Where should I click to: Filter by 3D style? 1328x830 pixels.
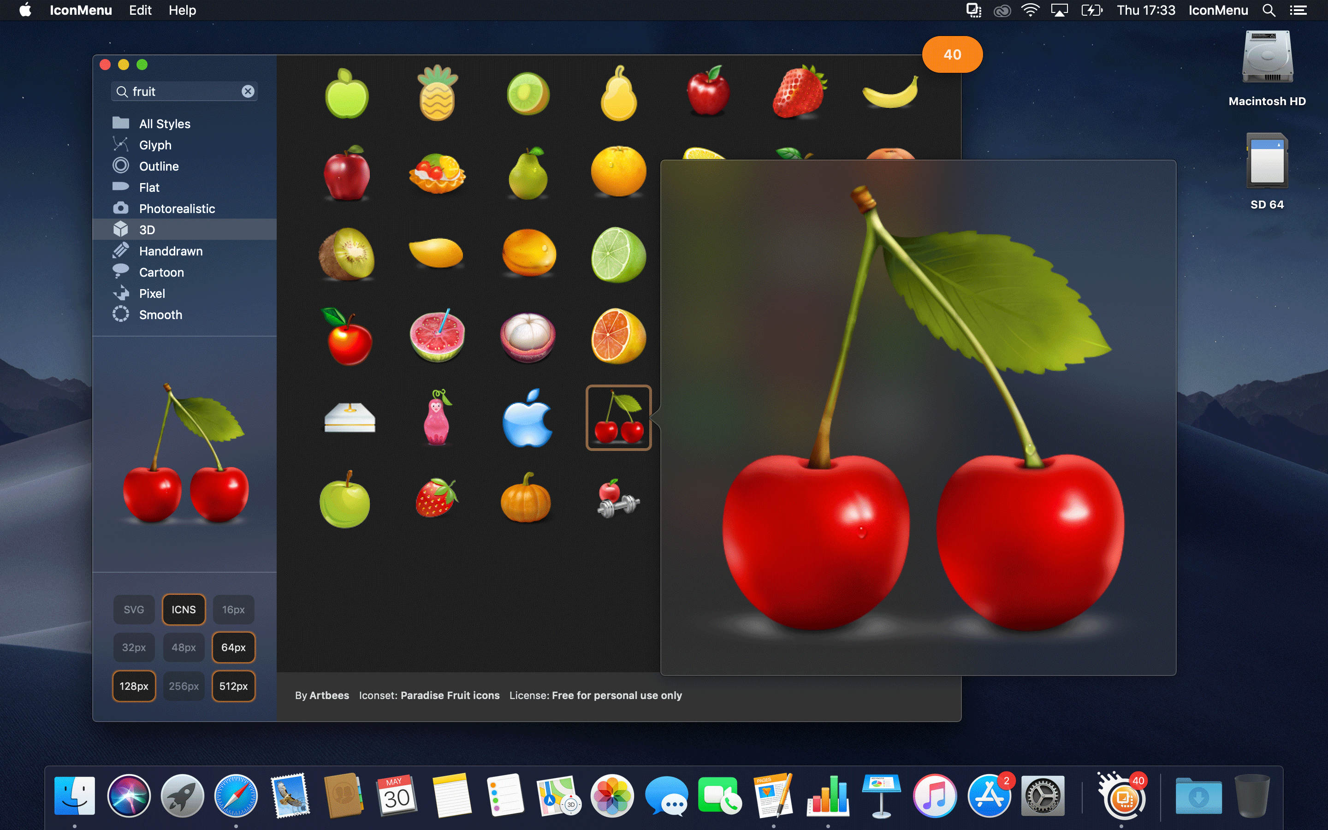click(x=184, y=230)
